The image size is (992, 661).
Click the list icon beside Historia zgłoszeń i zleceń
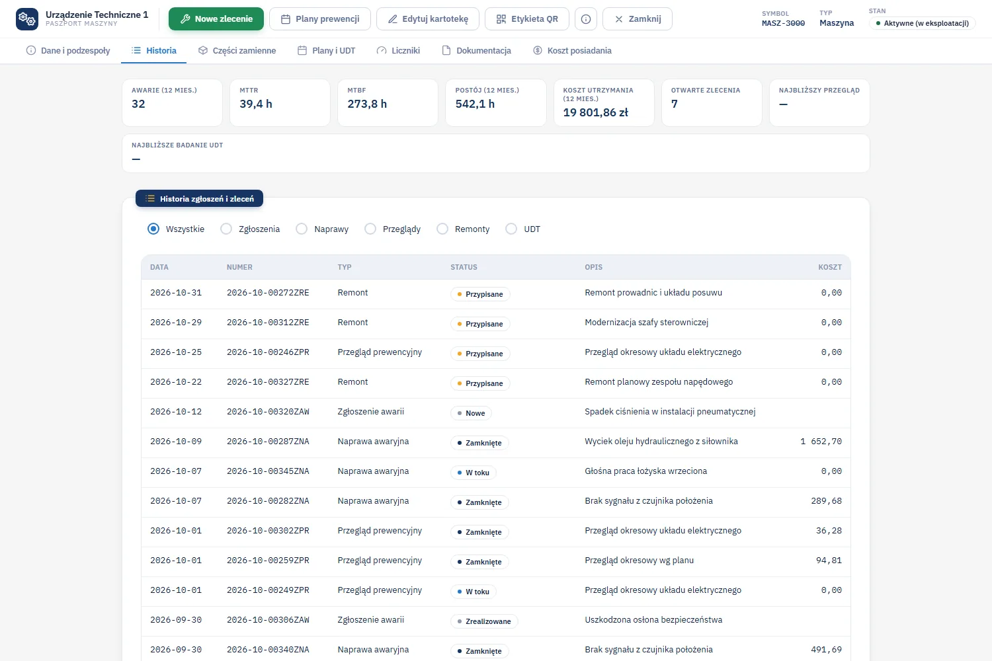tap(150, 198)
